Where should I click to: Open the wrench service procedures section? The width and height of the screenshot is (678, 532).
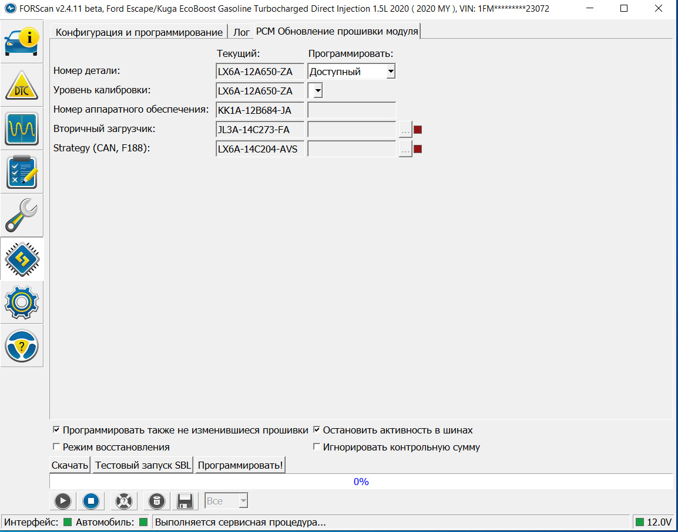(x=22, y=215)
